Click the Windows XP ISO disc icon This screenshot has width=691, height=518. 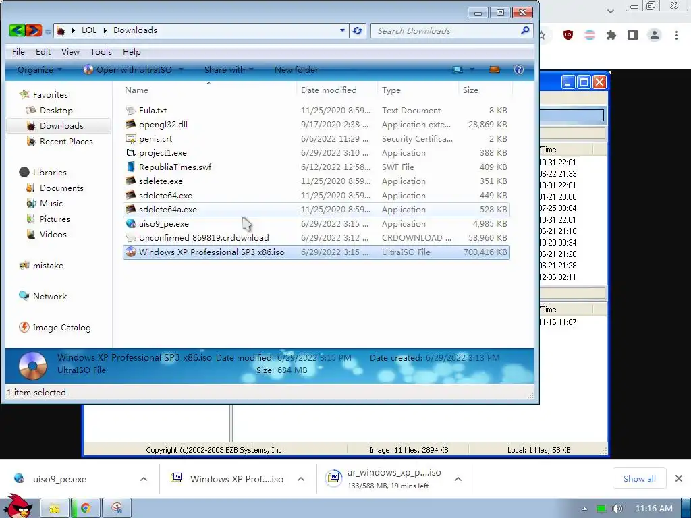pos(130,252)
